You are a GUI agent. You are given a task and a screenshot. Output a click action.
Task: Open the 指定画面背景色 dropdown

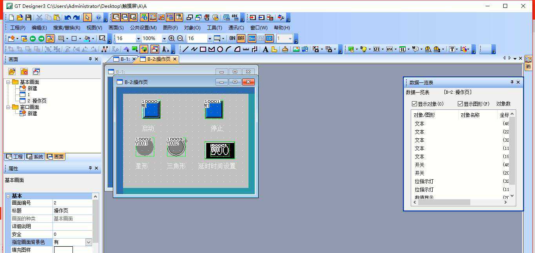click(x=89, y=242)
